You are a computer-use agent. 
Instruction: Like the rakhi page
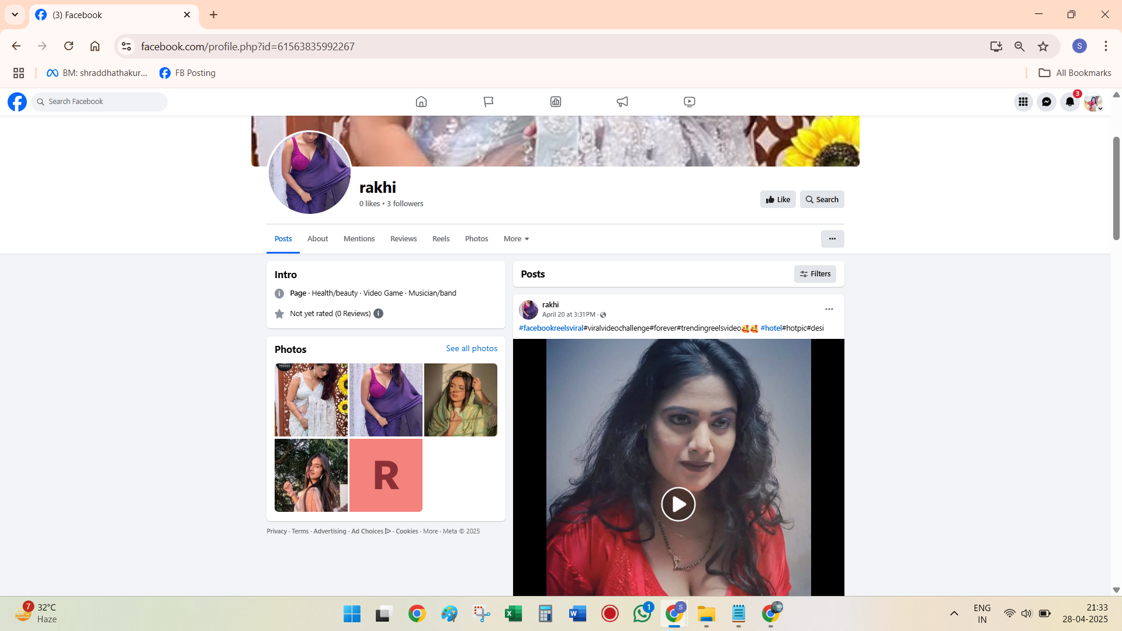point(778,199)
